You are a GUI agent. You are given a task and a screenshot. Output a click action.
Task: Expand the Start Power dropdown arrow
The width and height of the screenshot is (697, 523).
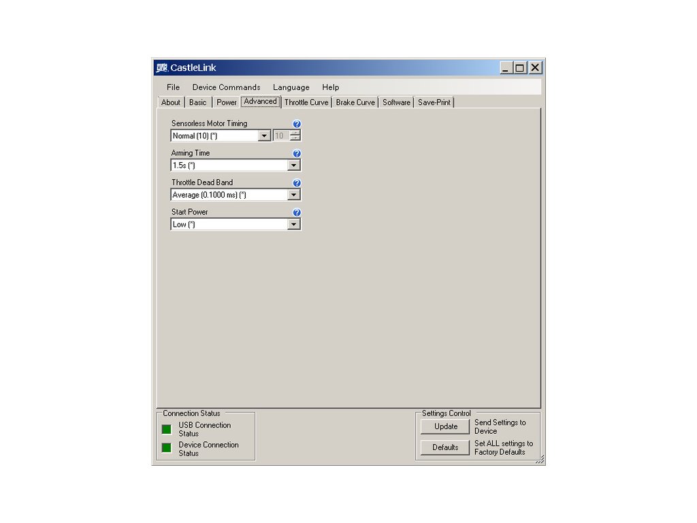[294, 224]
